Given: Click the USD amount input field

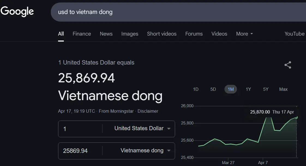Looking at the screenshot, I should (80, 129).
